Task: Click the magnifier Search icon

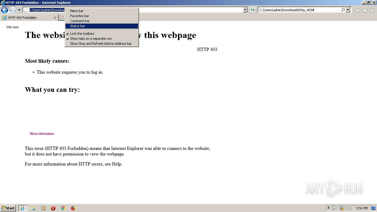Action: tap(343, 10)
